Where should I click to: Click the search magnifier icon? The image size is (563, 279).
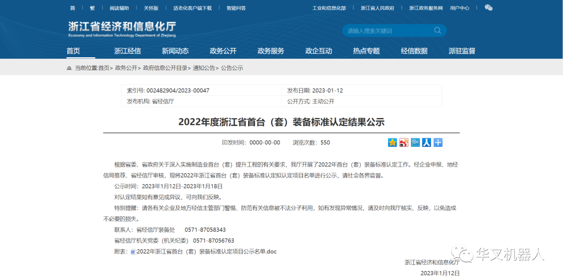(x=438, y=31)
